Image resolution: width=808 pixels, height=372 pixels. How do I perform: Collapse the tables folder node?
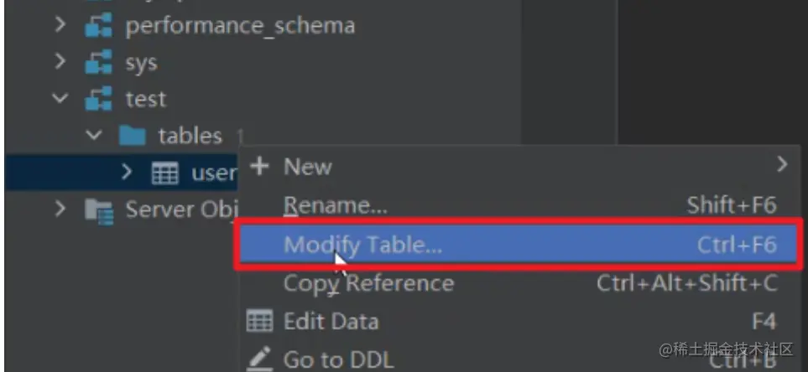pyautogui.click(x=94, y=136)
